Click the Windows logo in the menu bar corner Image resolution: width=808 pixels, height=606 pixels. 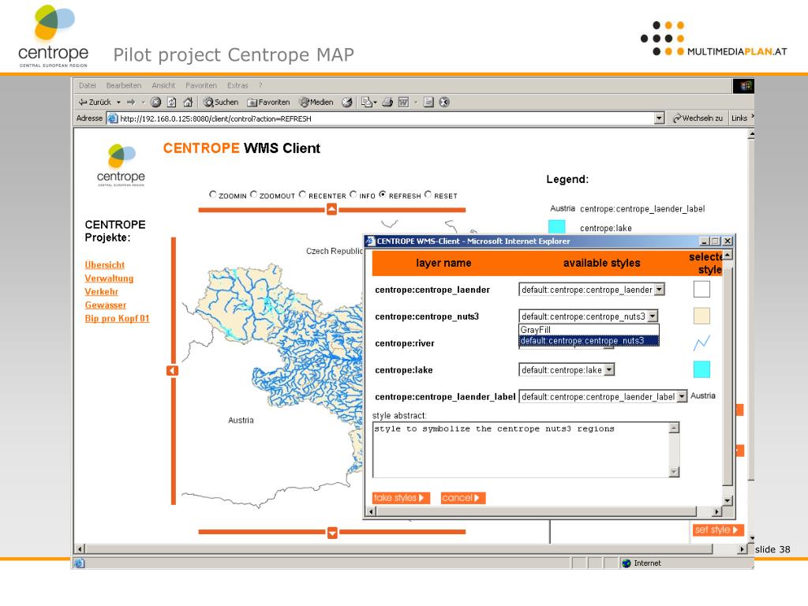pos(743,85)
